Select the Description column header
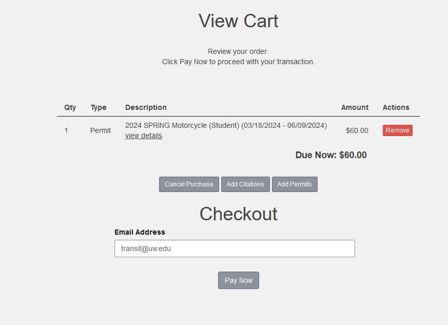This screenshot has width=448, height=325. (x=146, y=107)
